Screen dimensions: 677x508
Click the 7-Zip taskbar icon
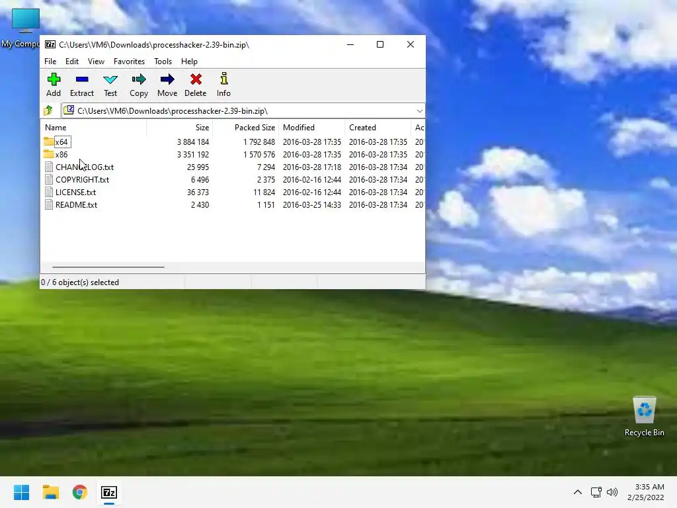109,492
